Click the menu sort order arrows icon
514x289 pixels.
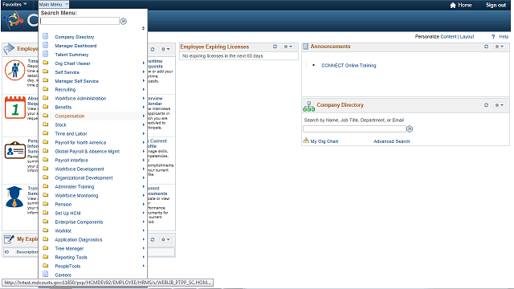tap(143, 29)
